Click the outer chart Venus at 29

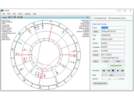19,43
